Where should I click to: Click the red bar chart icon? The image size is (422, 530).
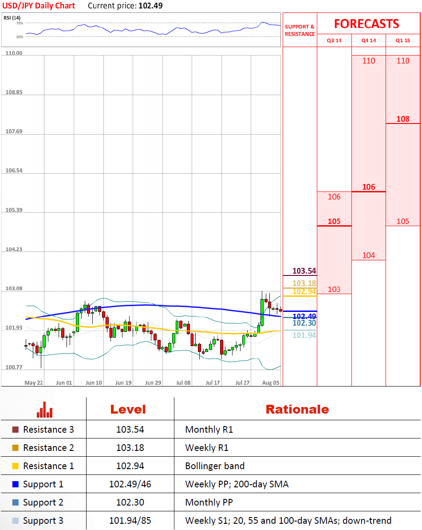pyautogui.click(x=44, y=410)
